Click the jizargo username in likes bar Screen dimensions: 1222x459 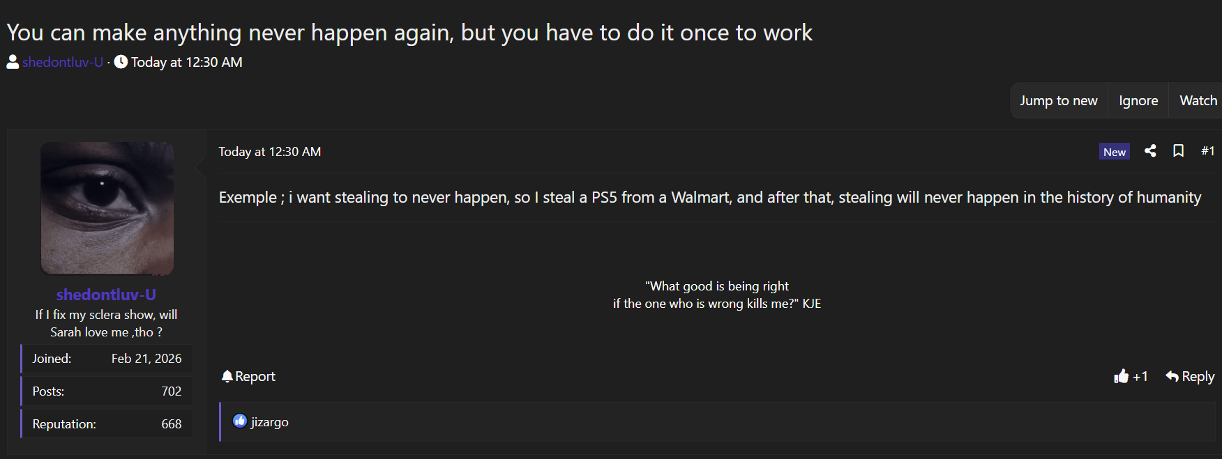tap(270, 422)
